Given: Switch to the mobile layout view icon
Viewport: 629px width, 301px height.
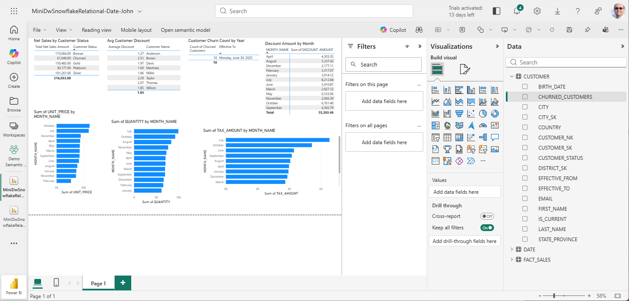Looking at the screenshot, I should pos(56,283).
